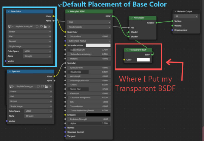Collapse the Principled BSDF node
Image resolution: width=204 pixels, height=141 pixels.
pos(68,11)
